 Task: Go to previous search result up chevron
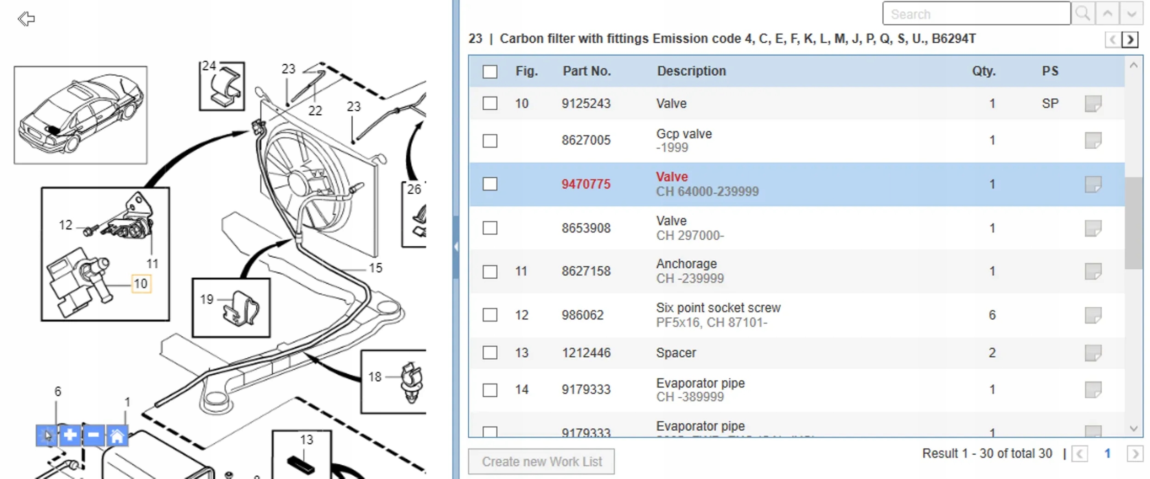click(1107, 14)
